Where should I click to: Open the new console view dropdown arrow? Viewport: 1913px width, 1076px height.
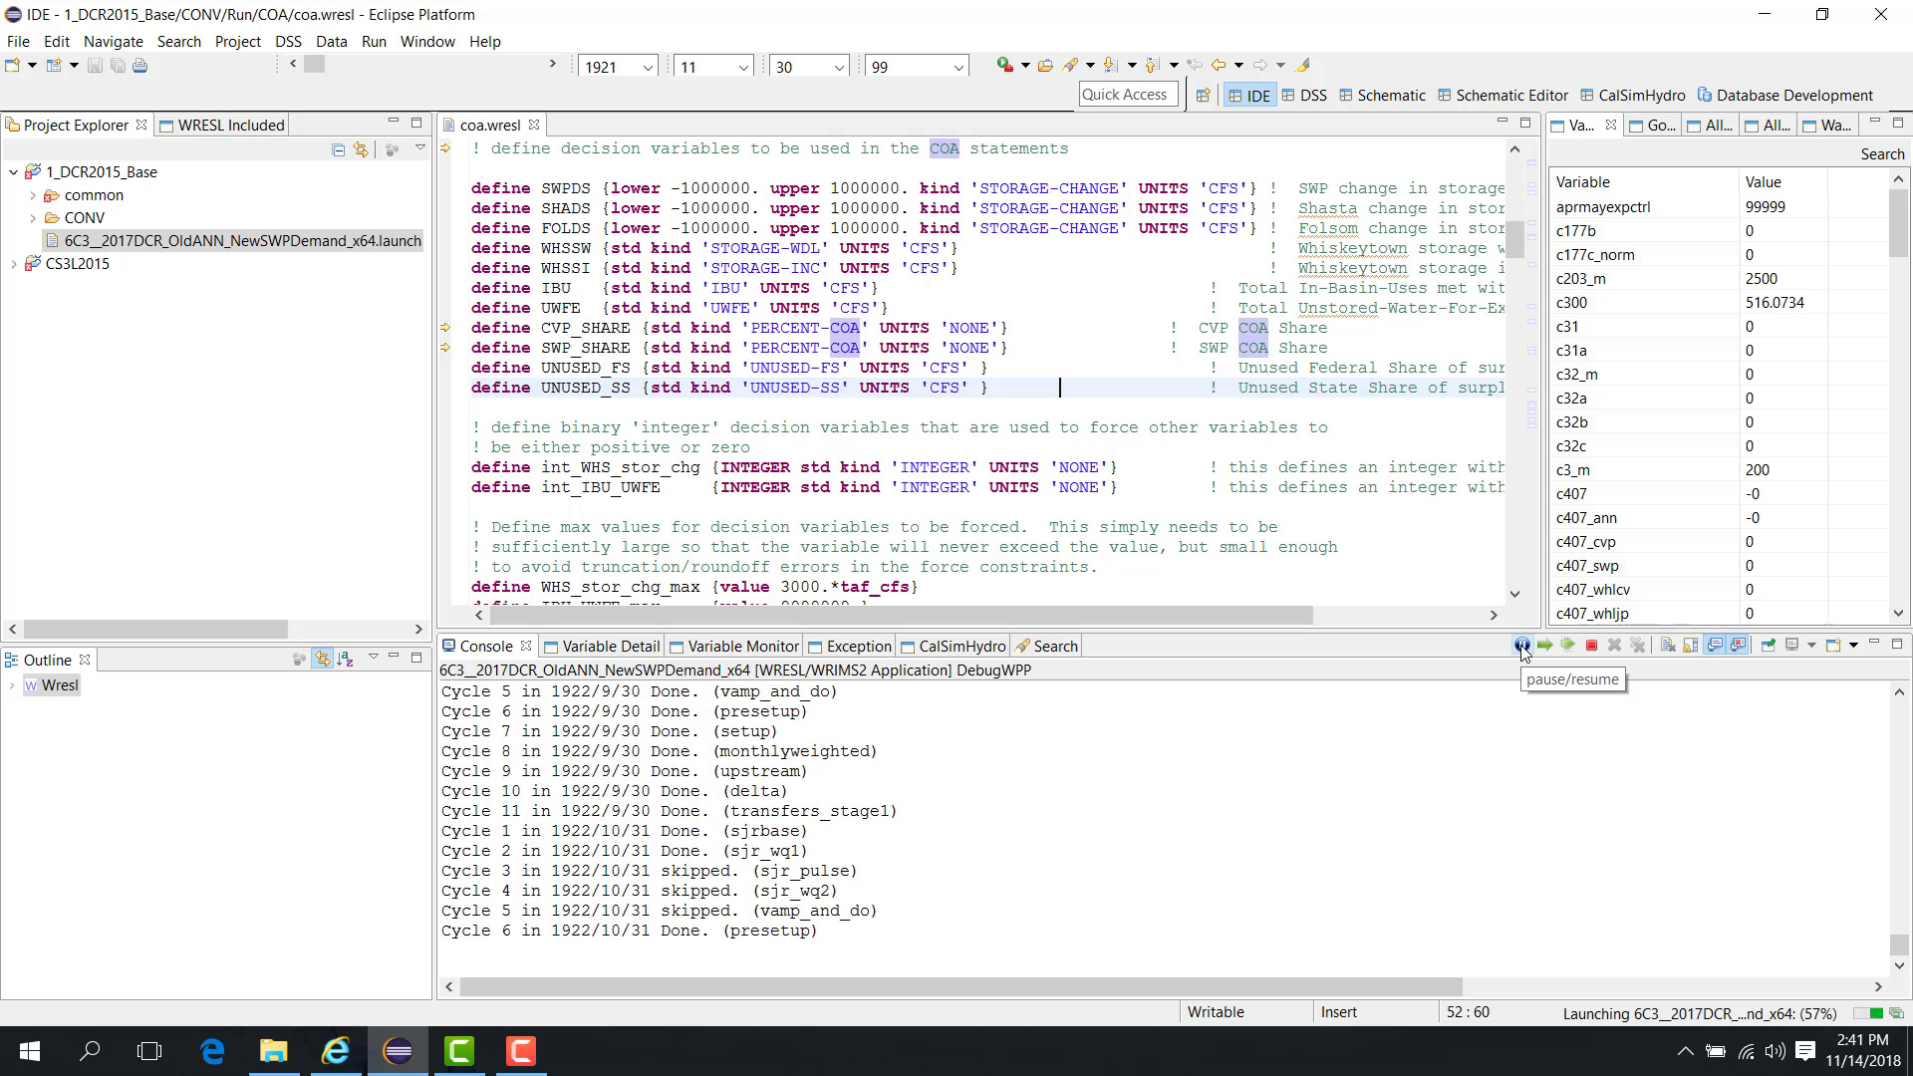coord(1853,646)
